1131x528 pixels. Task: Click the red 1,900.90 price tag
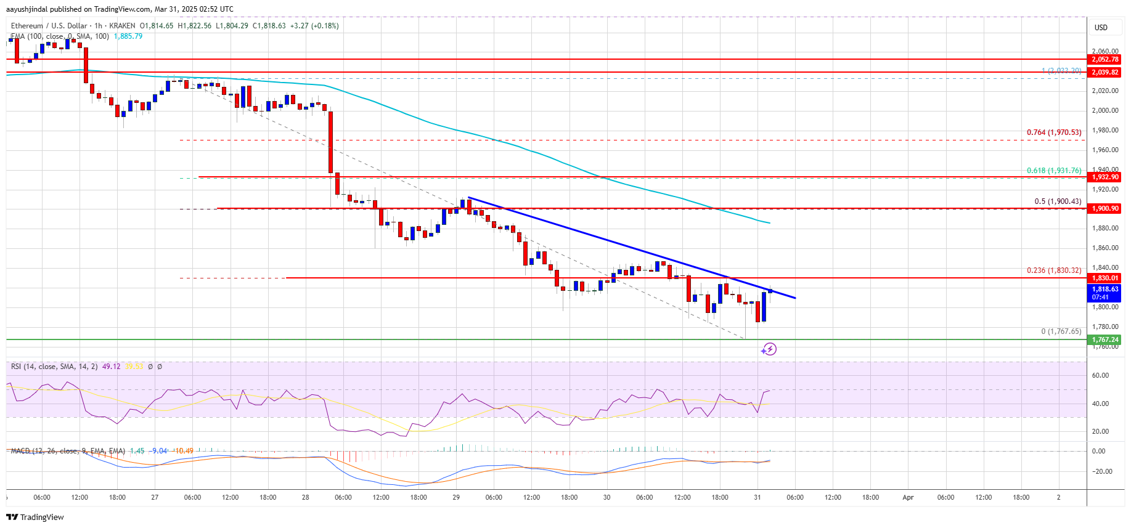click(x=1105, y=208)
